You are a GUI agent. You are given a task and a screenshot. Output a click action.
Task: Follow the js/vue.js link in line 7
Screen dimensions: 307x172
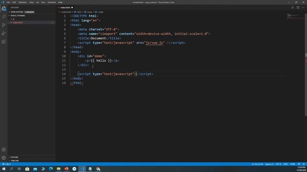tap(154, 43)
